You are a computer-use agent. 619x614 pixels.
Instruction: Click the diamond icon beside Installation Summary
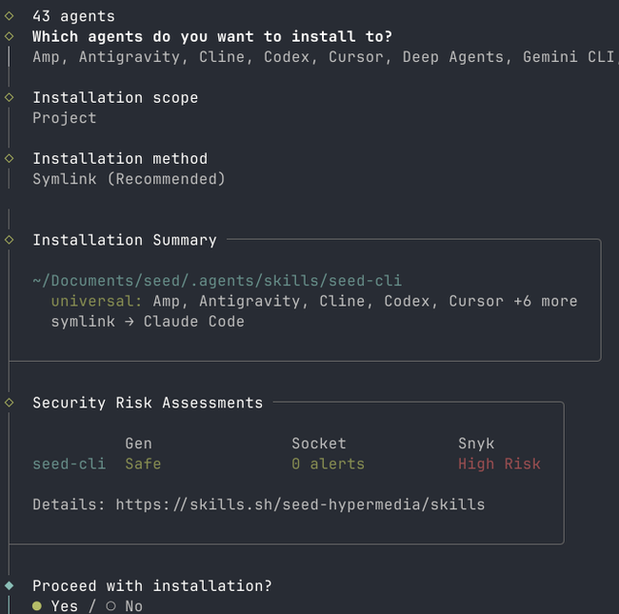(x=9, y=240)
